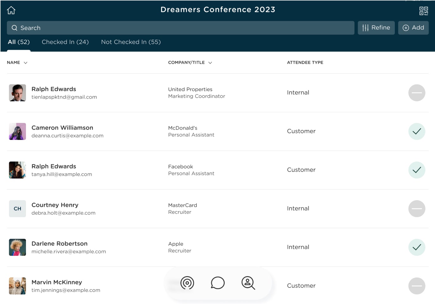Viewport: 435px width, 304px height.
Task: Open the QR code scanner icon
Action: pos(424,11)
